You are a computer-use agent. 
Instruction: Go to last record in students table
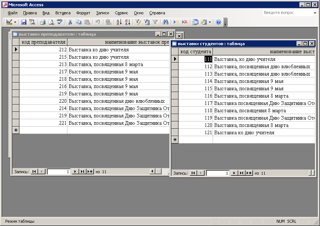[242, 173]
